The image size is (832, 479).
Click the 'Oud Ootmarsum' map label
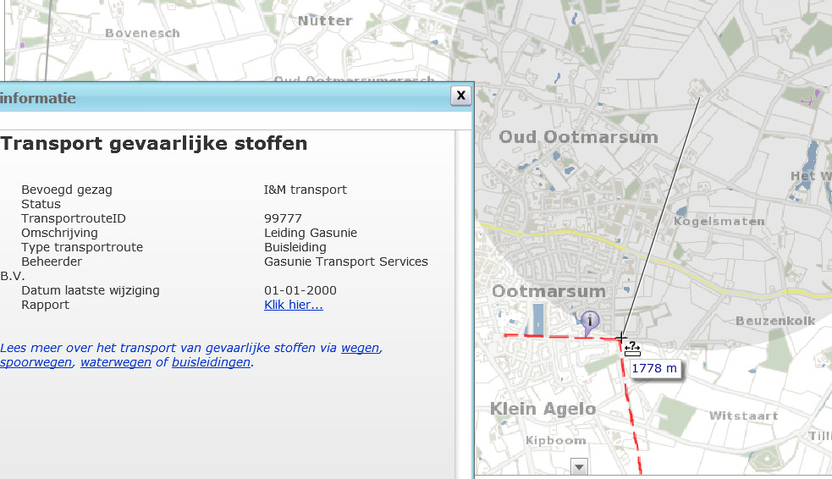[578, 137]
